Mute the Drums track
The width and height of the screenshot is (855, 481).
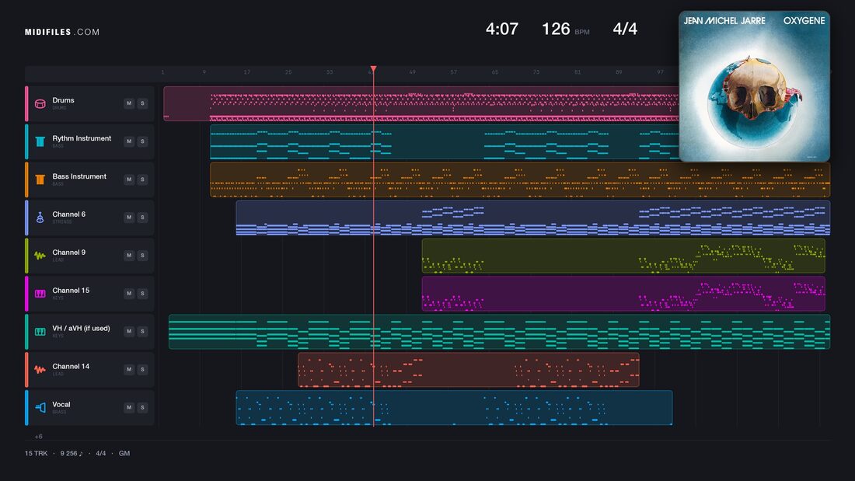129,103
